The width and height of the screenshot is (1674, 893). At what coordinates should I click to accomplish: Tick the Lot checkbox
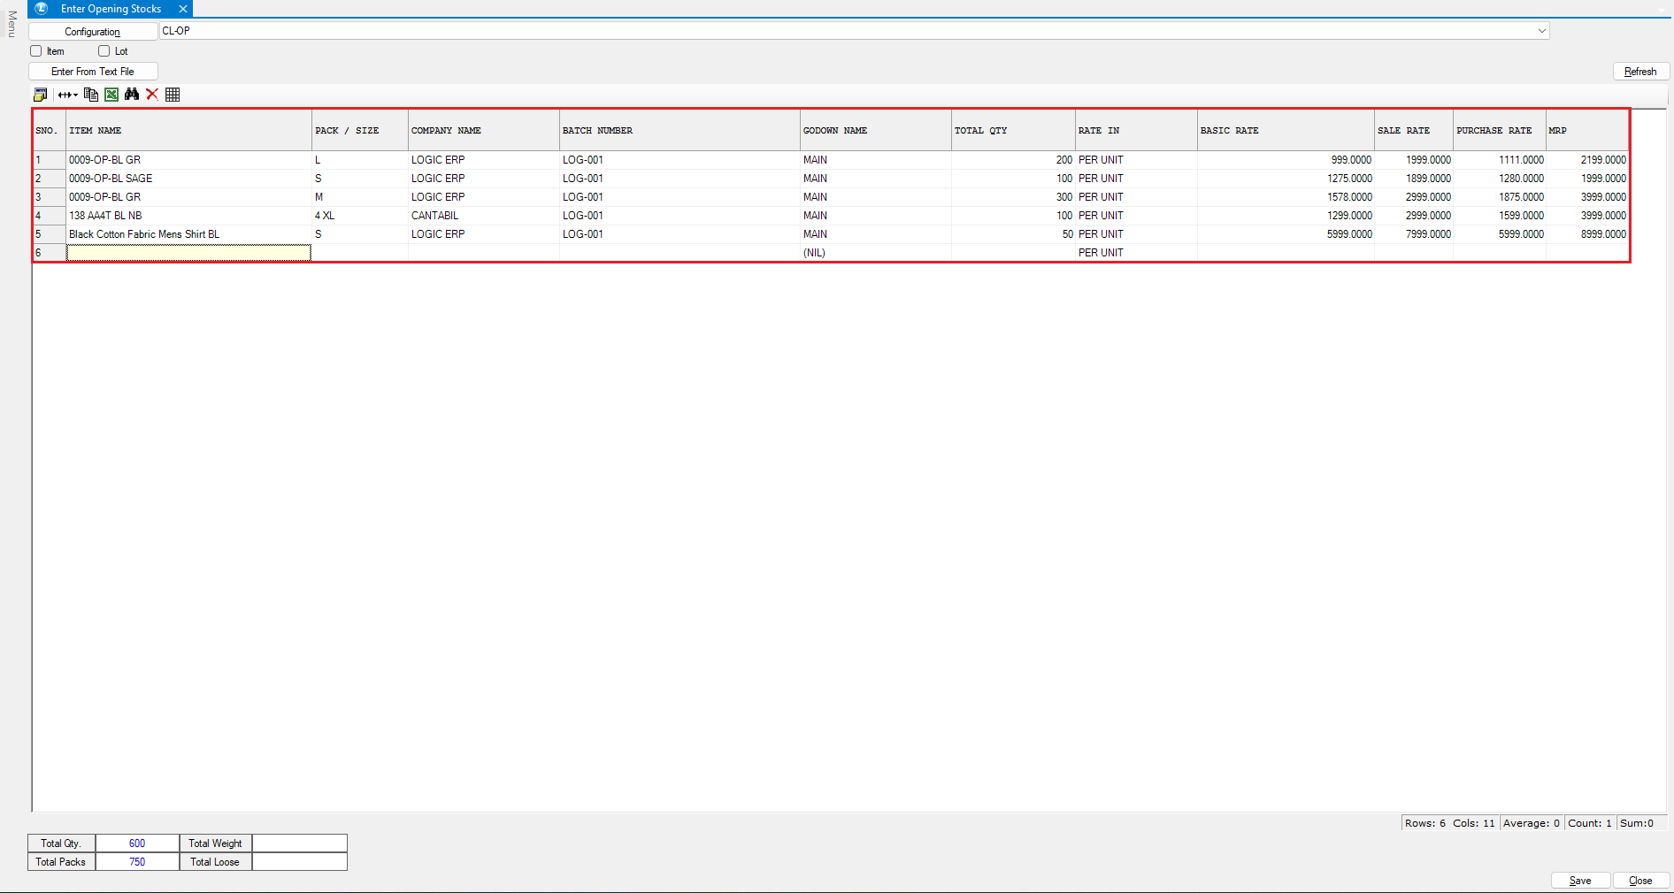[x=104, y=51]
